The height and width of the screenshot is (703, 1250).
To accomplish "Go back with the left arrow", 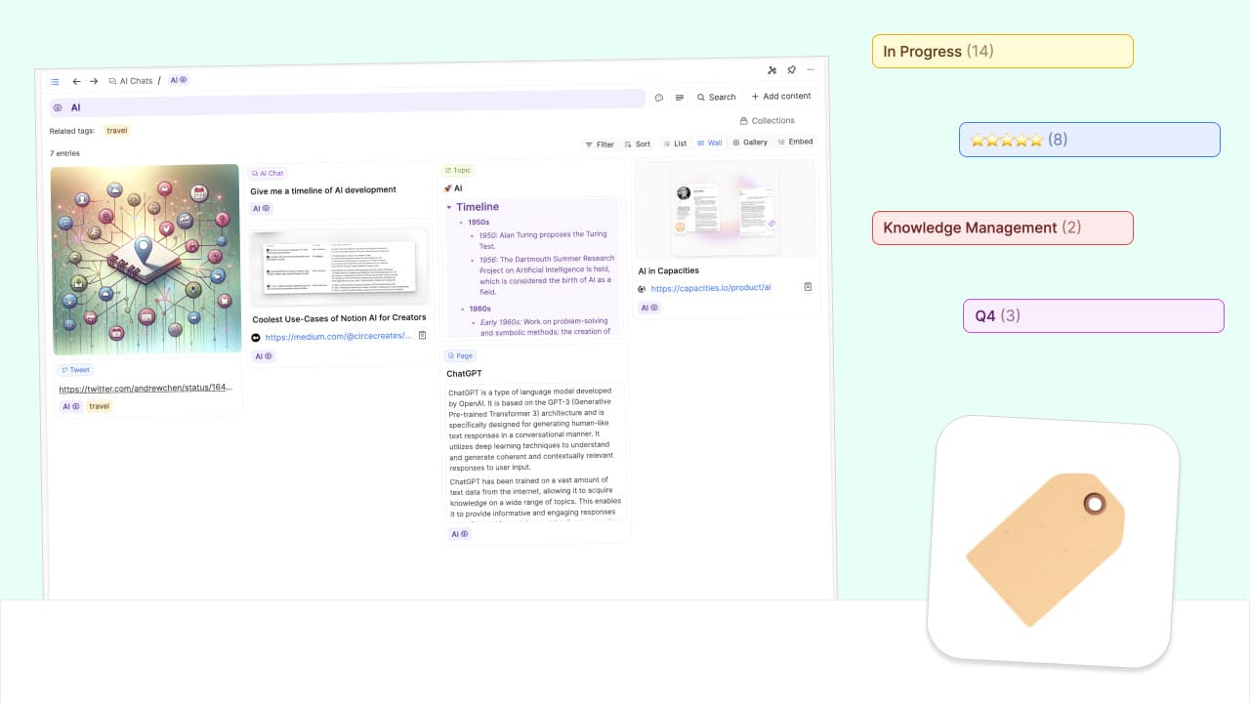I will click(76, 82).
